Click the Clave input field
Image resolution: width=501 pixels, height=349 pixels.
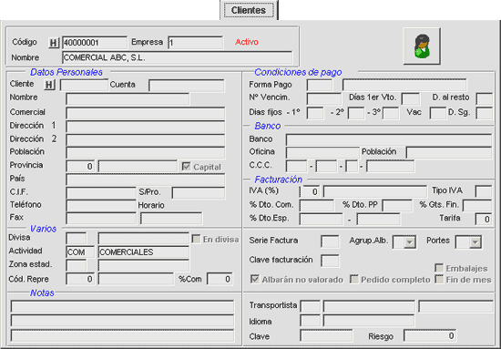coord(326,335)
